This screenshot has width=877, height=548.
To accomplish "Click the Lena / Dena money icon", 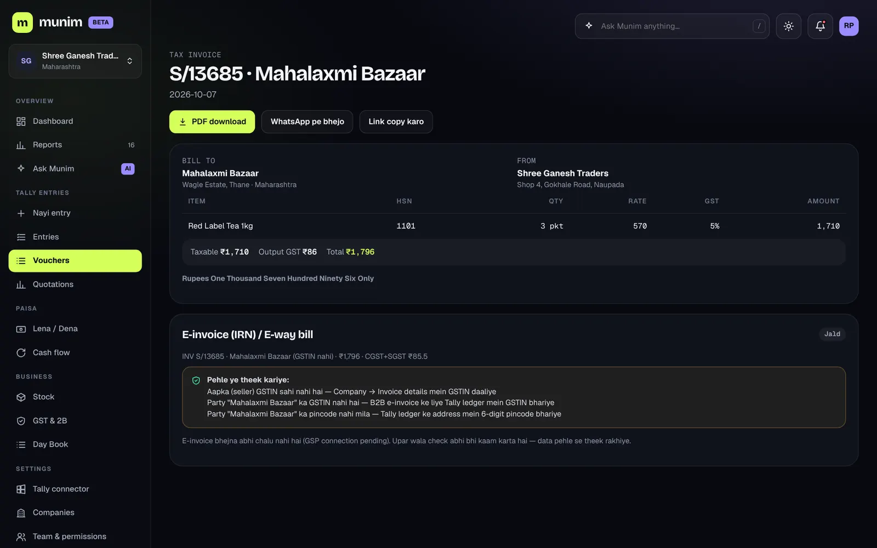I will 21,329.
